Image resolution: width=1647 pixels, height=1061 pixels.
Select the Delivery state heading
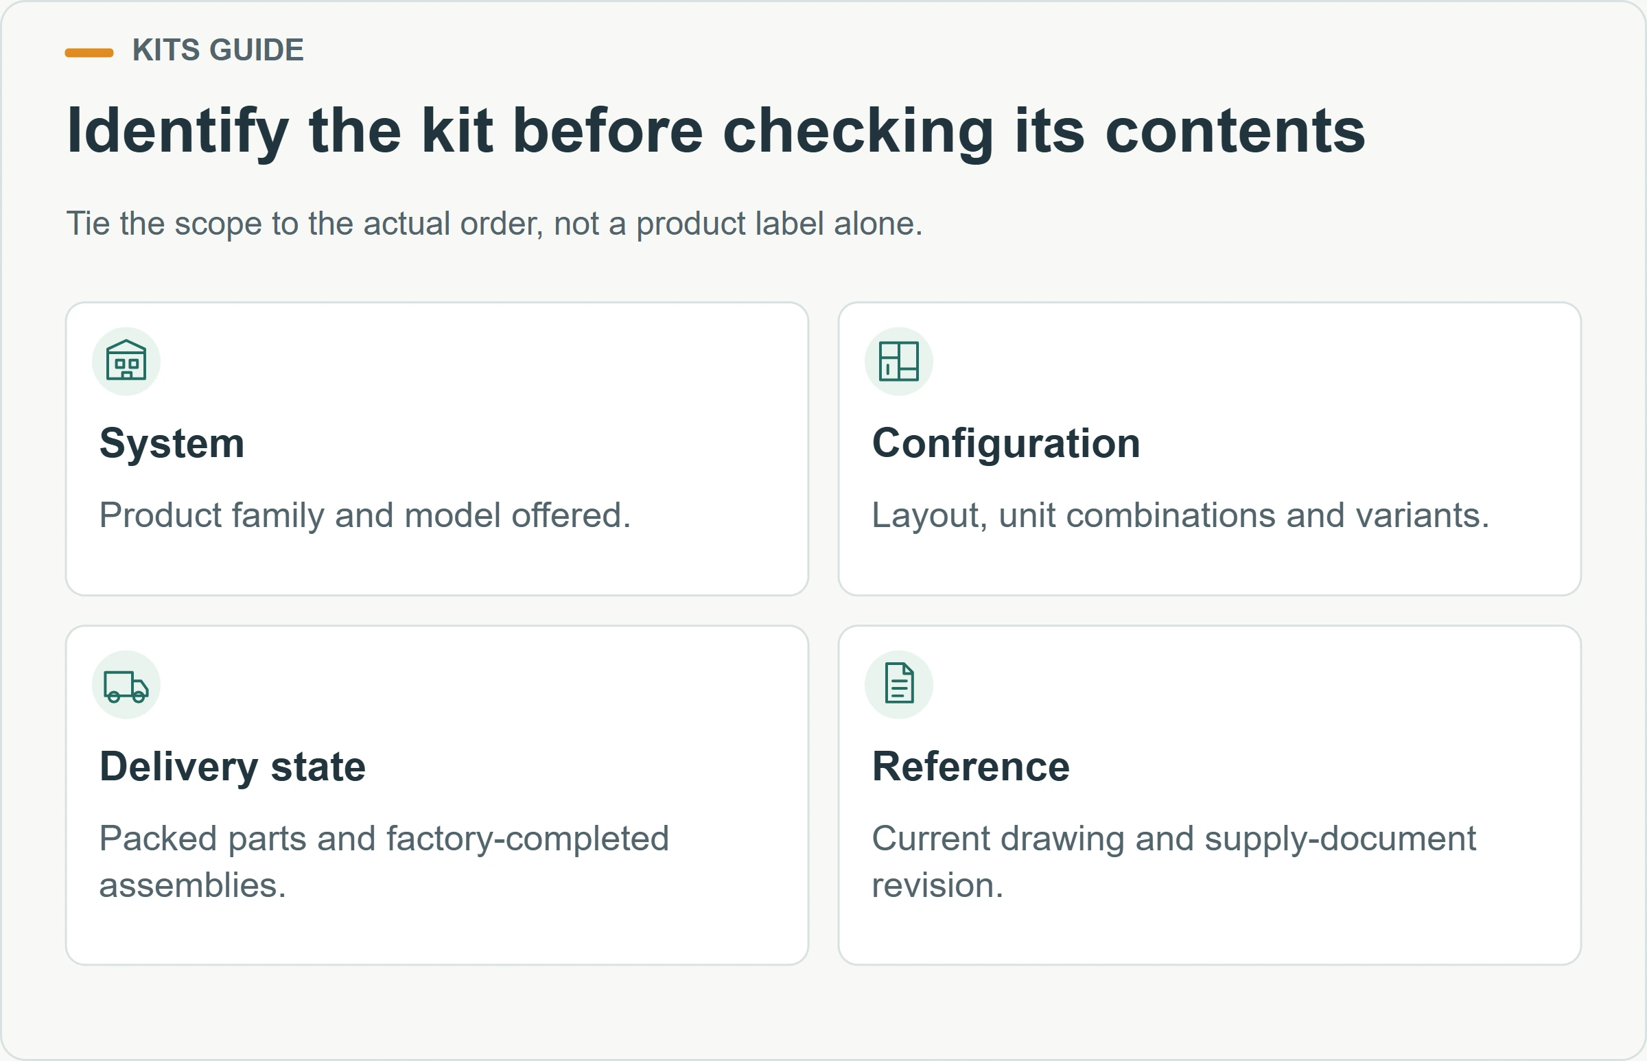pos(233,767)
